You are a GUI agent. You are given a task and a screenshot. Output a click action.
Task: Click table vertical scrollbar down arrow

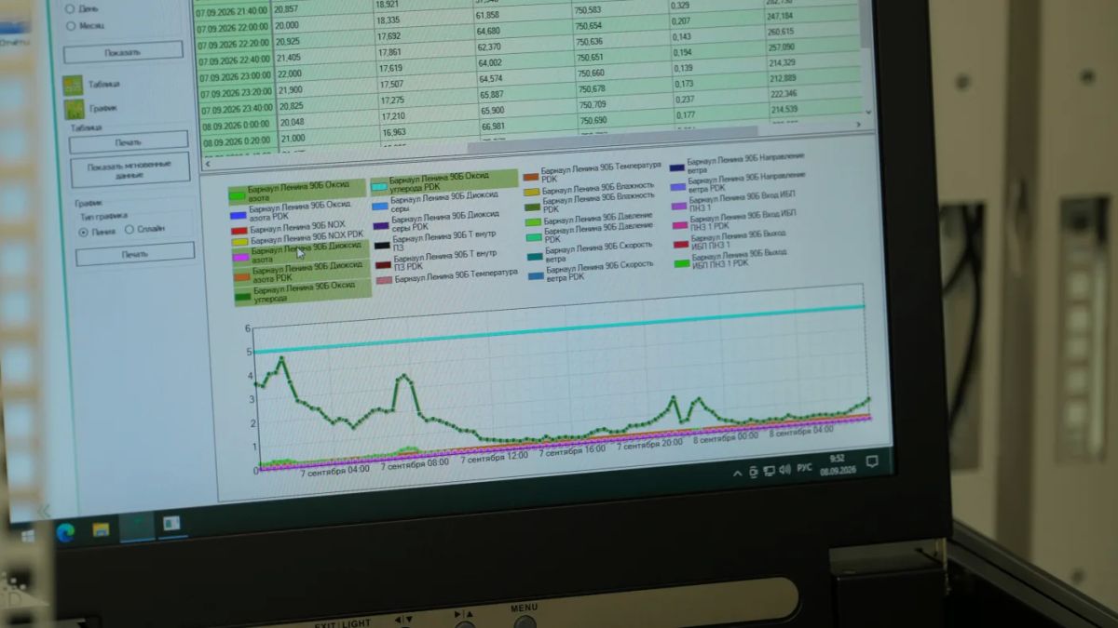pos(869,113)
